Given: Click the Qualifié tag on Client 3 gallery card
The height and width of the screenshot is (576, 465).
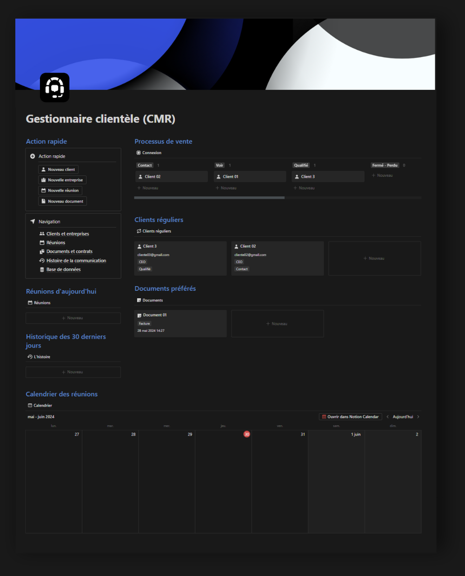Looking at the screenshot, I should coord(145,269).
